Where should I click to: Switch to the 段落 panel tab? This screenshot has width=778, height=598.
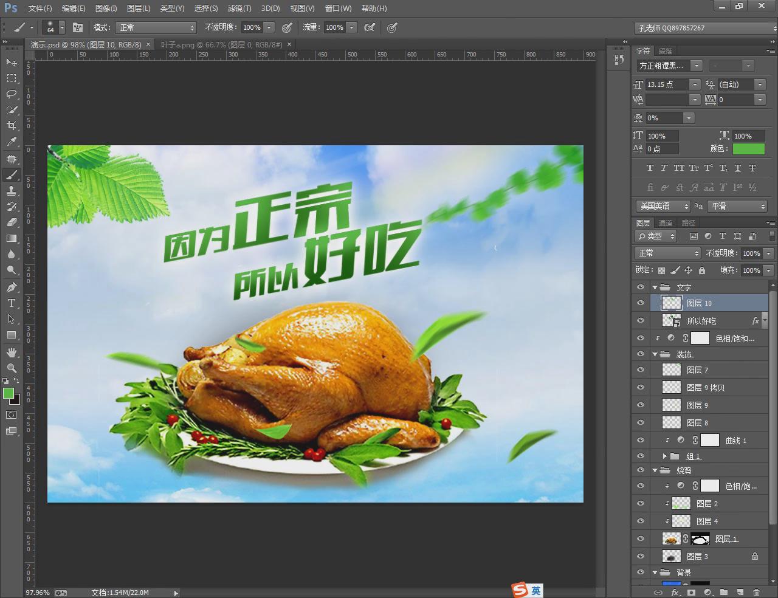coord(666,51)
